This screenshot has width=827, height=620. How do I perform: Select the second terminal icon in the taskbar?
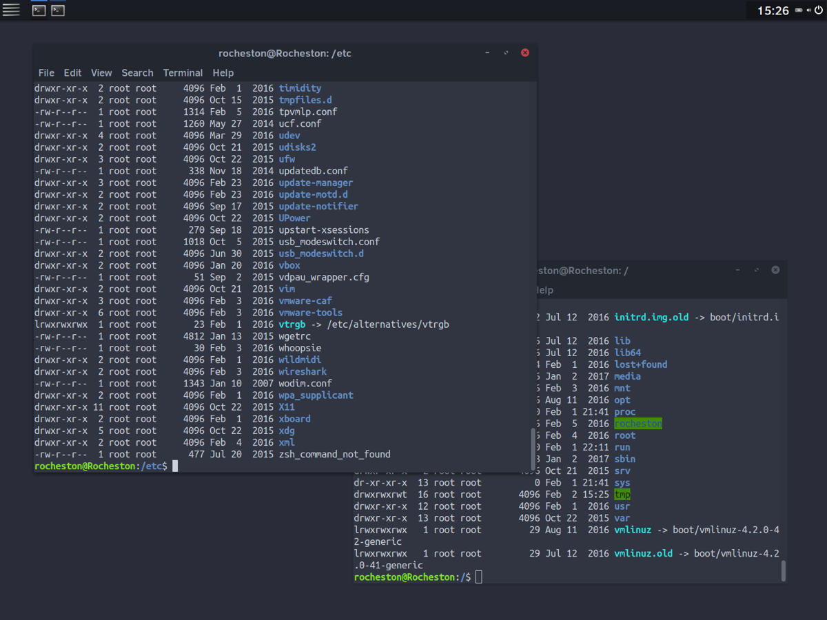(x=58, y=10)
